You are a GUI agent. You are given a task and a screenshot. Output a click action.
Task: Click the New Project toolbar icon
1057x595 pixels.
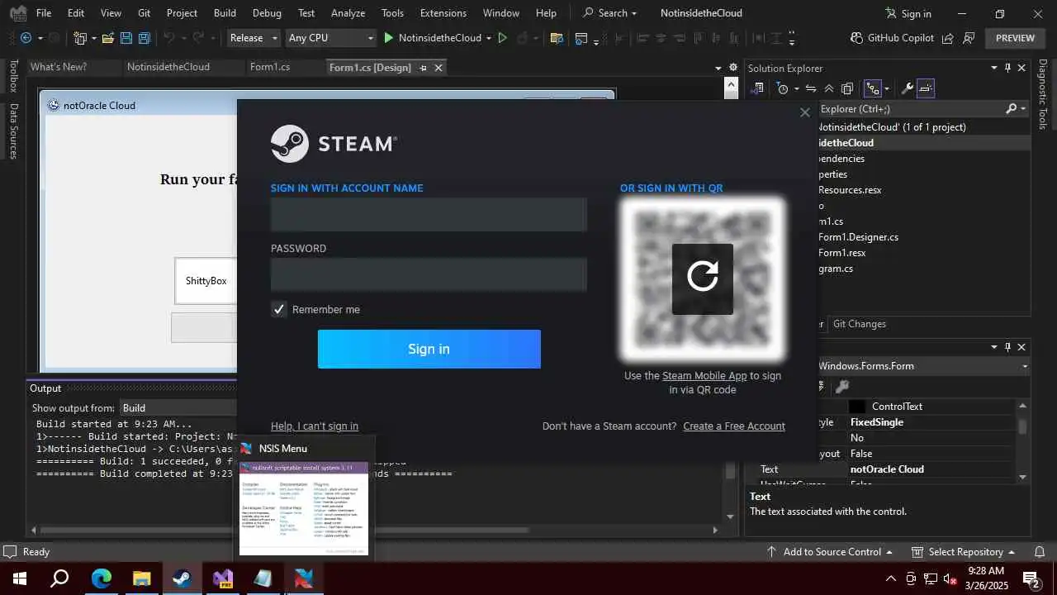point(80,38)
